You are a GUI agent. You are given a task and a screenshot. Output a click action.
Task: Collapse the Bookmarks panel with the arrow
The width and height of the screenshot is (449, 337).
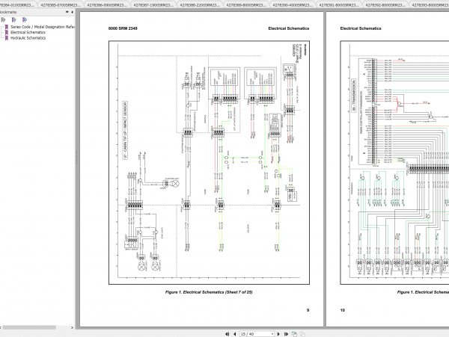[72, 12]
